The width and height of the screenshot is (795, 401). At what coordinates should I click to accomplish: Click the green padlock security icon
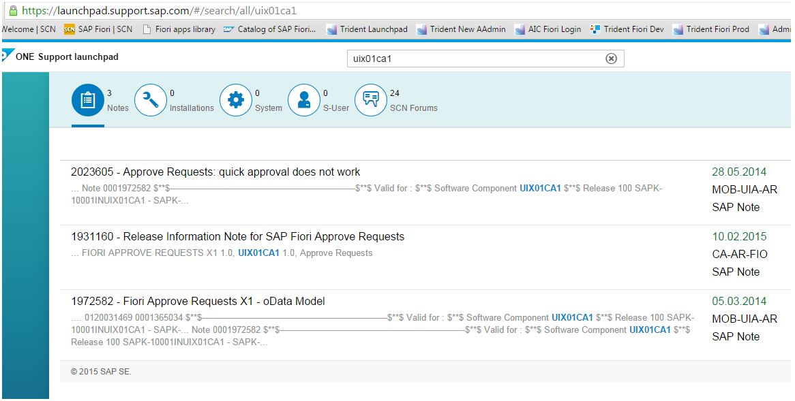coord(12,11)
